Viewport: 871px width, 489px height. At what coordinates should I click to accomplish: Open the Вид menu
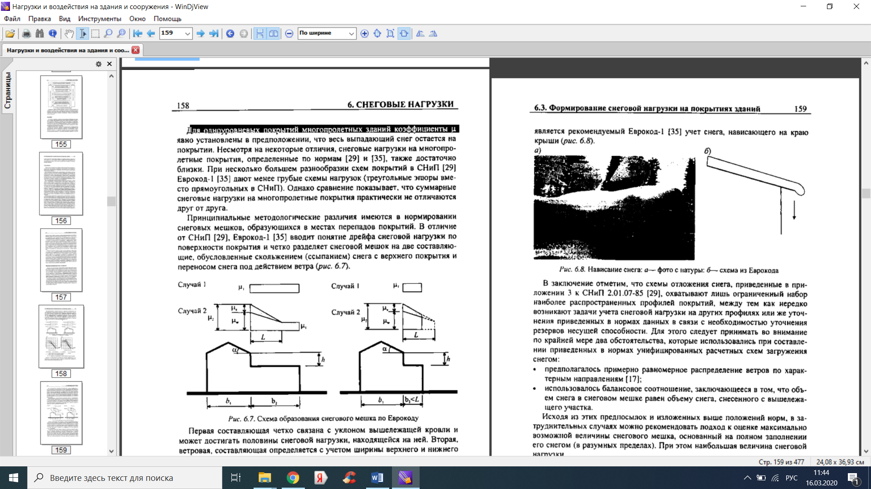tap(64, 19)
